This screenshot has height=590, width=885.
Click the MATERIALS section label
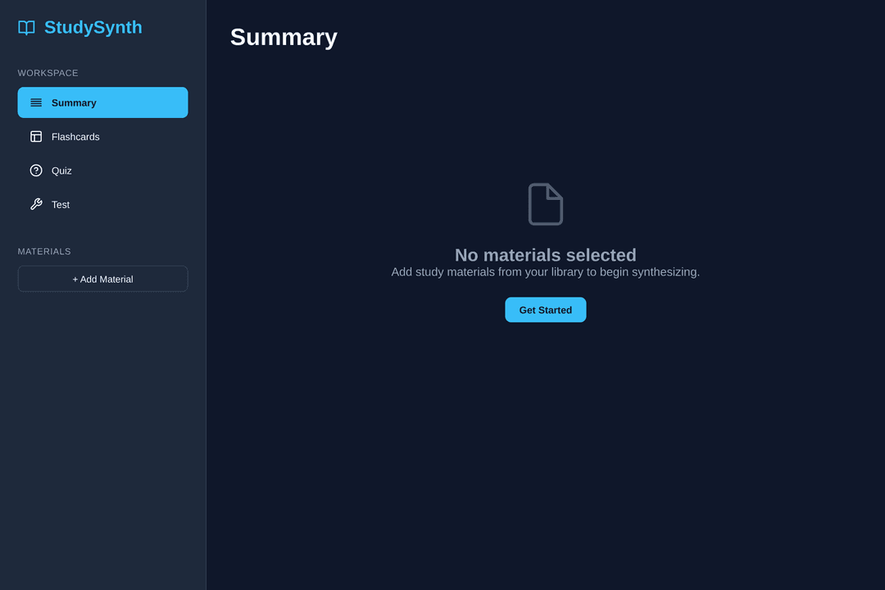(x=44, y=252)
